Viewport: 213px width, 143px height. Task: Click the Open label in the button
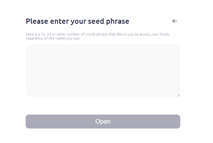pyautogui.click(x=103, y=121)
